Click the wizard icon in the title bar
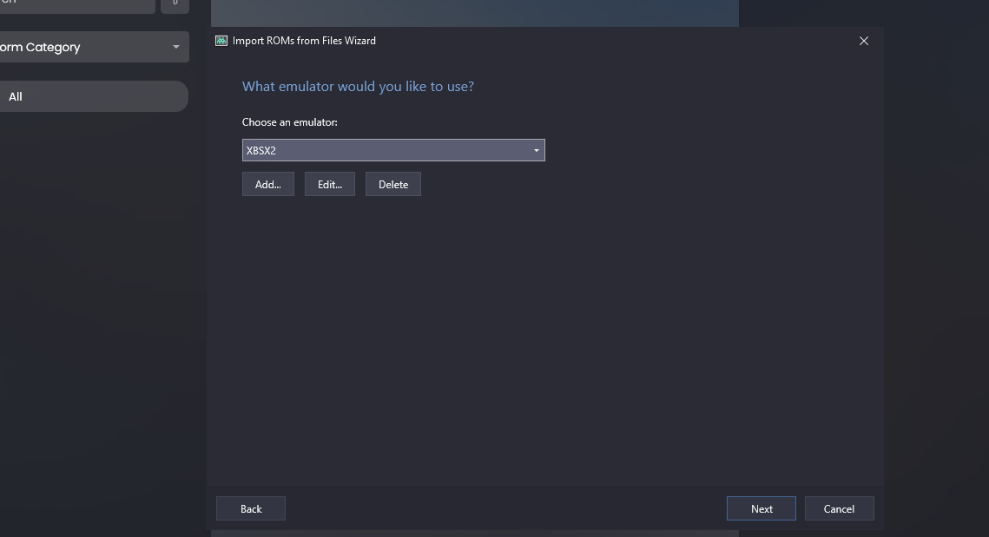The width and height of the screenshot is (989, 537). (x=221, y=41)
